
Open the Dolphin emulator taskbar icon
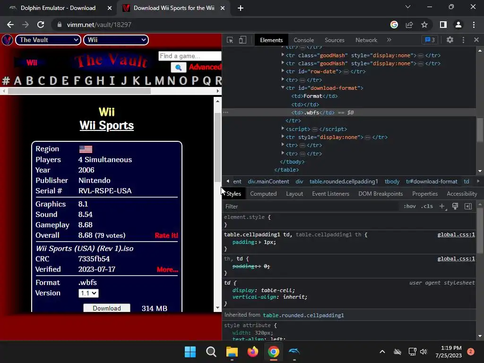(x=294, y=352)
